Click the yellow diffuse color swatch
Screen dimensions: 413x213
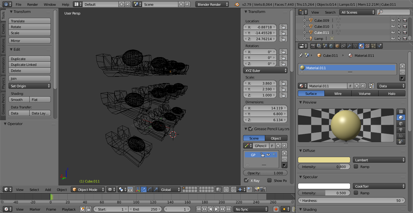click(x=324, y=160)
